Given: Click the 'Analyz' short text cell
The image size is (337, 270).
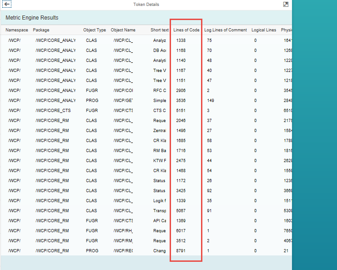Looking at the screenshot, I should click(x=160, y=40).
